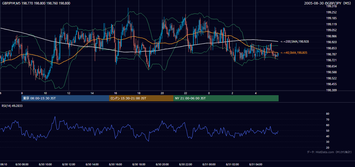This screenshot has height=167, width=355.
Task: Click price level 198.522 on the axis
Action: click(332, 78)
